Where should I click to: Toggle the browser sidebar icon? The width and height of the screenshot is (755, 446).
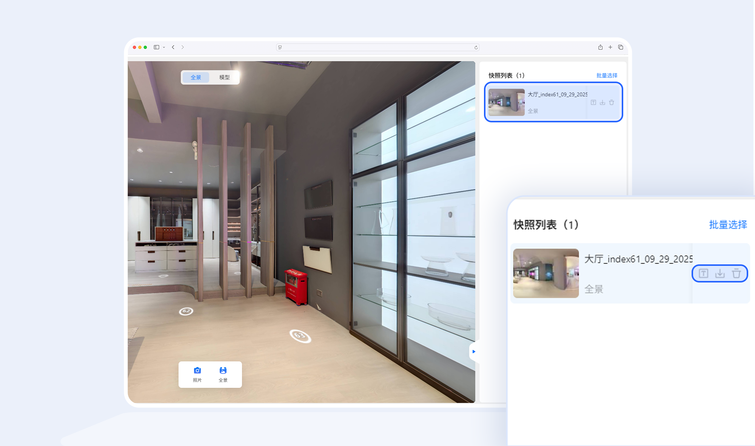[156, 47]
